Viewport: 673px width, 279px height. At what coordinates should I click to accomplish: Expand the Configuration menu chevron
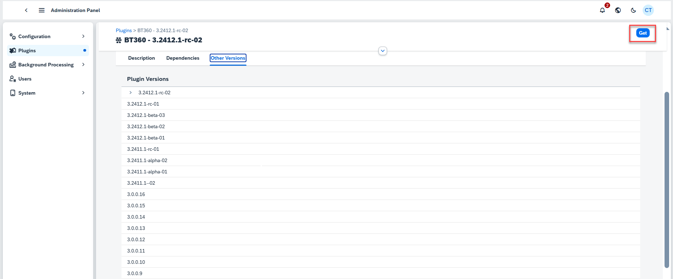83,36
